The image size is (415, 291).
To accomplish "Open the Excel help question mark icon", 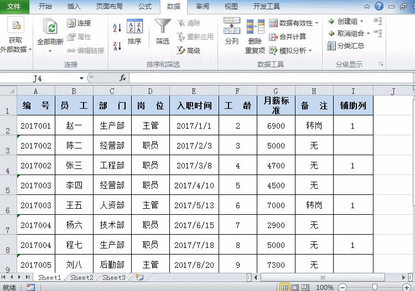I will pos(378,6).
